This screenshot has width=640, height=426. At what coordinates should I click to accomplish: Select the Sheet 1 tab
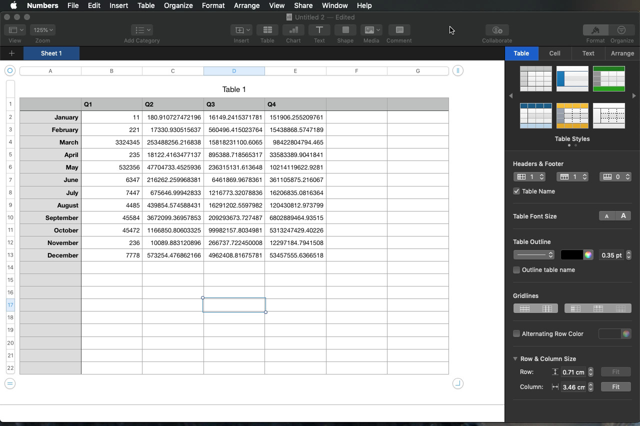coord(51,53)
